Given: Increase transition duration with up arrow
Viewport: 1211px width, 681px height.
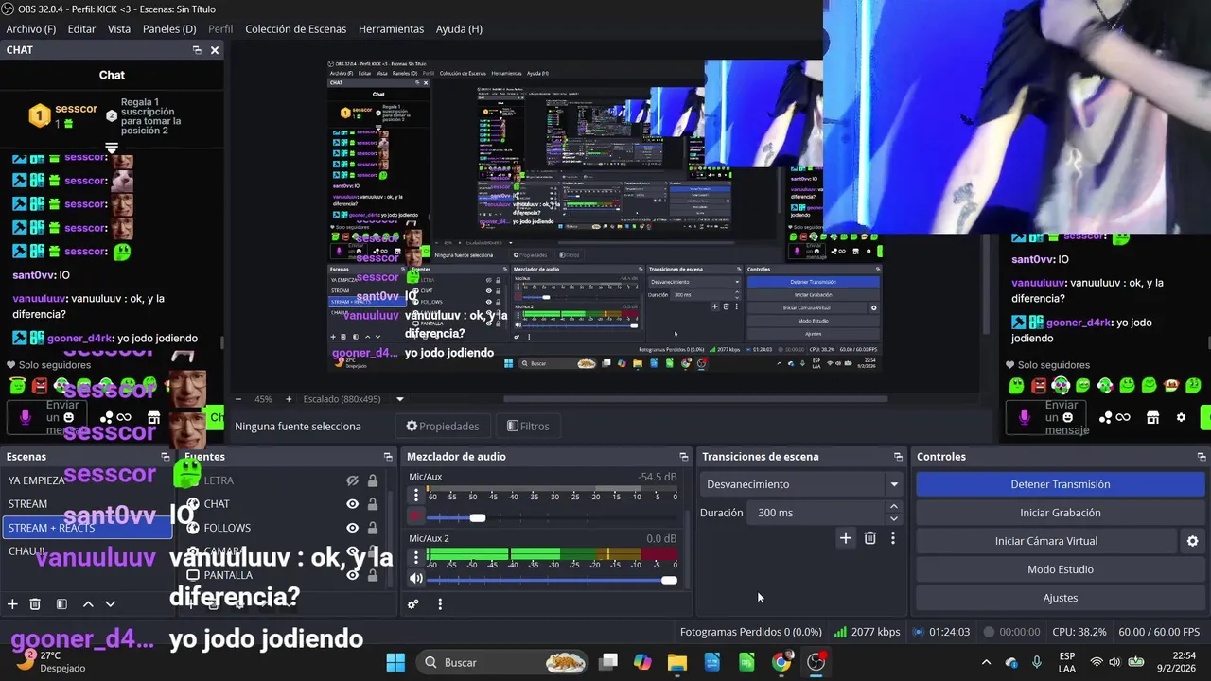Looking at the screenshot, I should (893, 507).
